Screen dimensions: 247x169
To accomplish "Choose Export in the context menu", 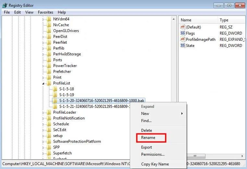I will [x=146, y=147].
